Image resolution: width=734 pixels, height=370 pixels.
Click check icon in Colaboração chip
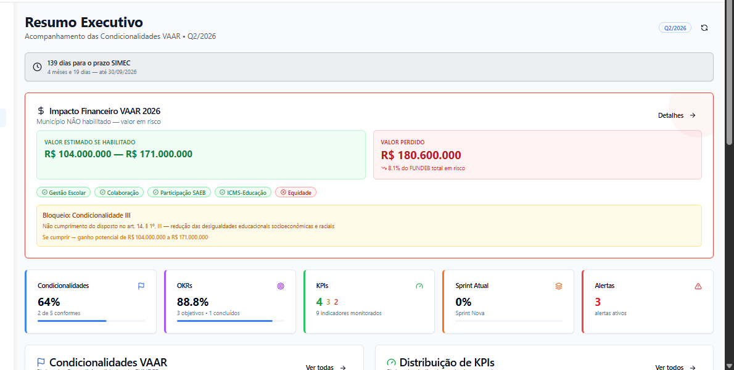pos(102,192)
